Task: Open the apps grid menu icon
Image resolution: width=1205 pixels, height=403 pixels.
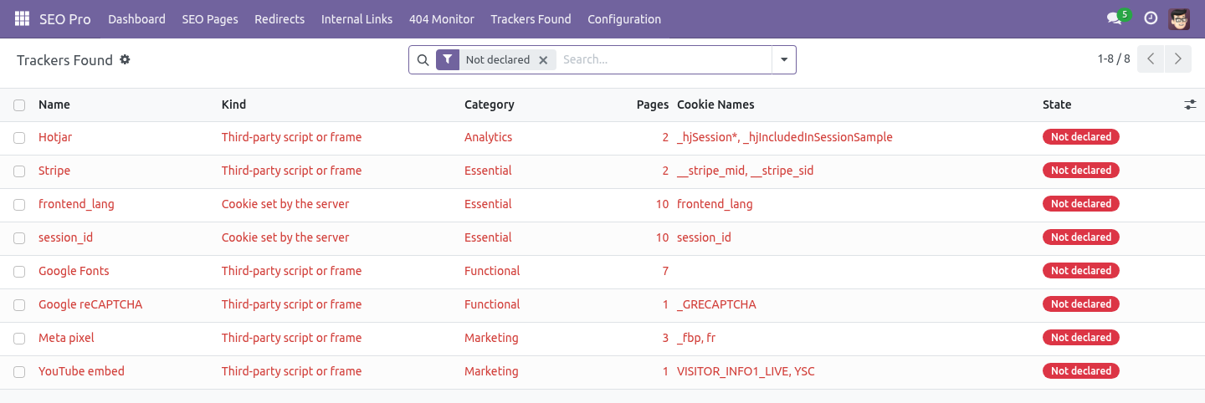Action: (x=22, y=18)
